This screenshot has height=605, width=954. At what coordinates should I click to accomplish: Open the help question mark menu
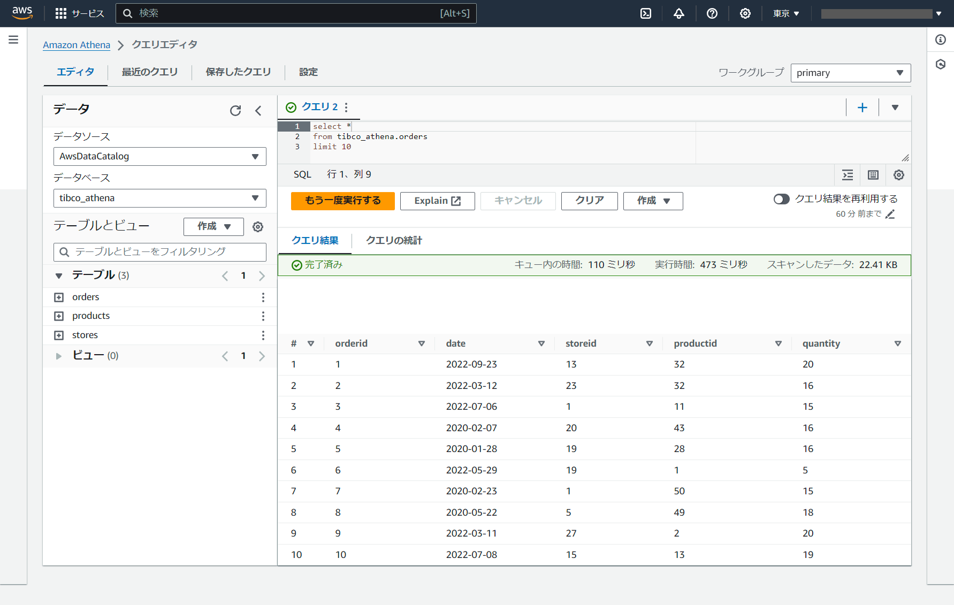point(712,13)
